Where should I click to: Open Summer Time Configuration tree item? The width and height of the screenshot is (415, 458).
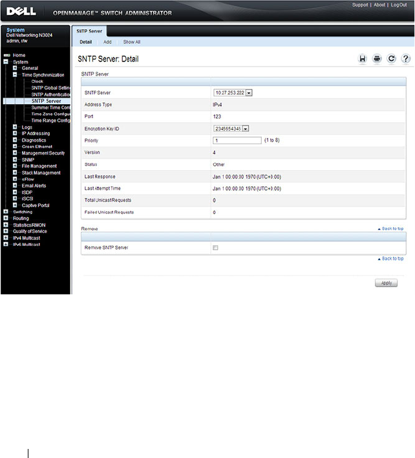(51, 107)
